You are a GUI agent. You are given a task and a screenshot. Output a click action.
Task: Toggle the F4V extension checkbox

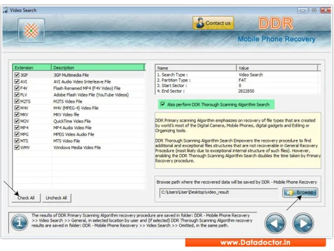17,88
